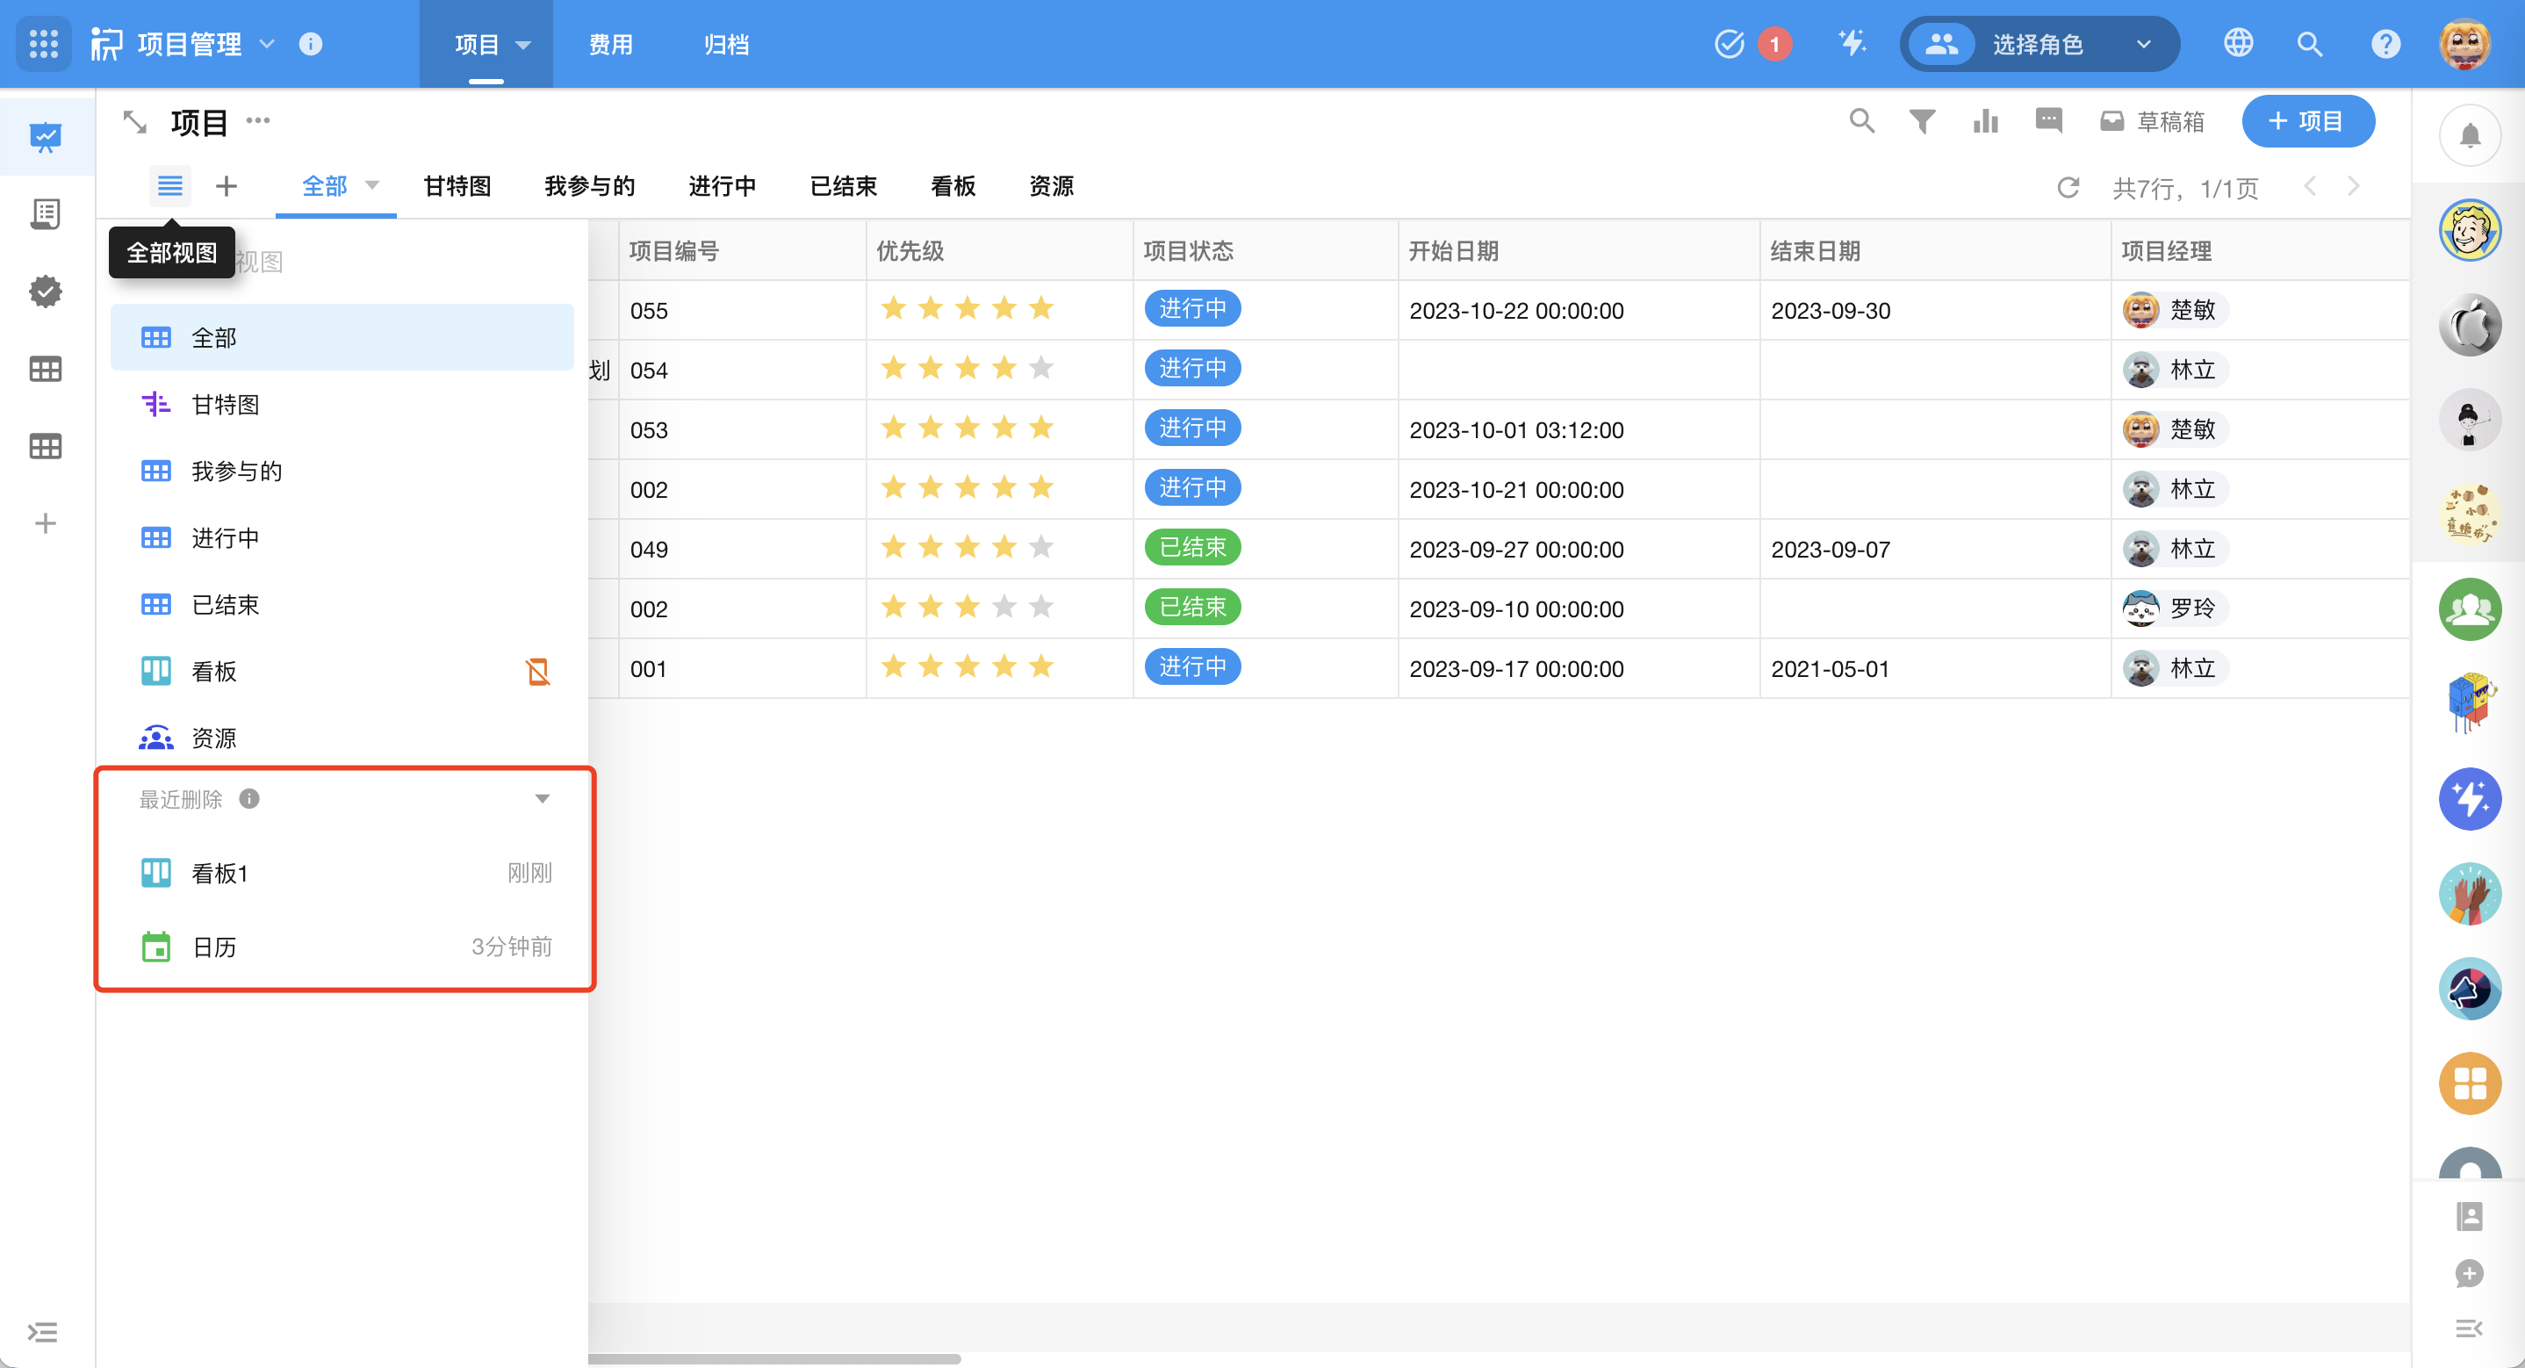This screenshot has height=1368, width=2525.
Task: Switch to the 进行中 view tab
Action: point(723,185)
